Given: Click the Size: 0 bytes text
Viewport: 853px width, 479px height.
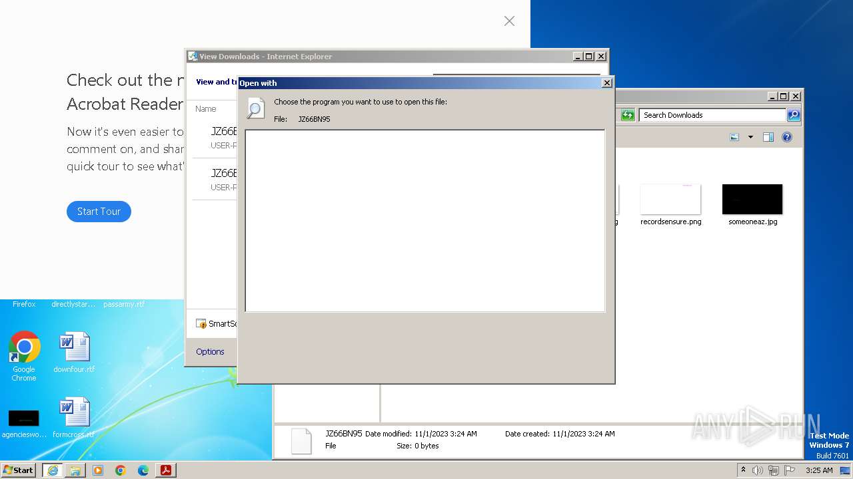Looking at the screenshot, I should 418,446.
